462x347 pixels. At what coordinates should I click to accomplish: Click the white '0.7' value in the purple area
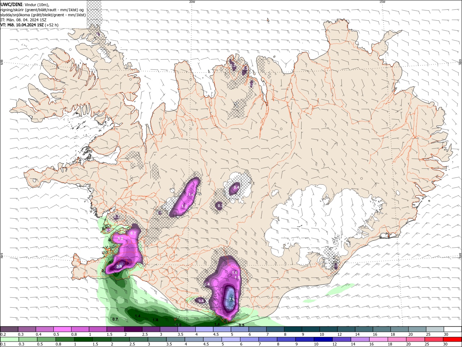[x=133, y=233]
